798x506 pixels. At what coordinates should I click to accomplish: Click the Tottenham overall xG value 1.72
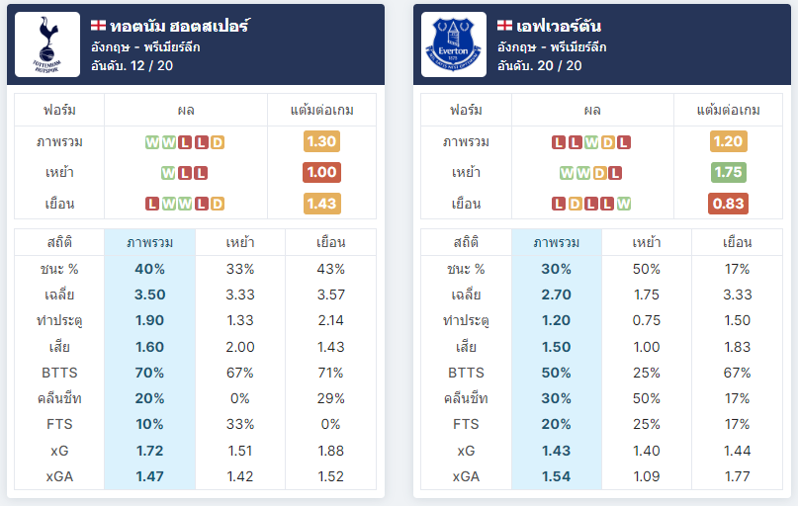pos(149,451)
